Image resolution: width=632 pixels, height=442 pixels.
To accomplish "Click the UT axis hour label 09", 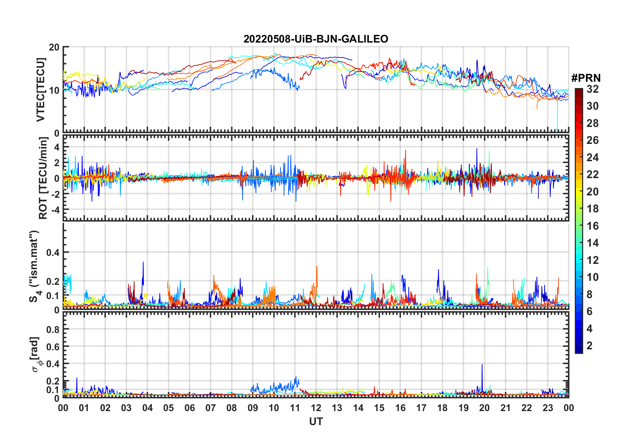I will tap(253, 408).
